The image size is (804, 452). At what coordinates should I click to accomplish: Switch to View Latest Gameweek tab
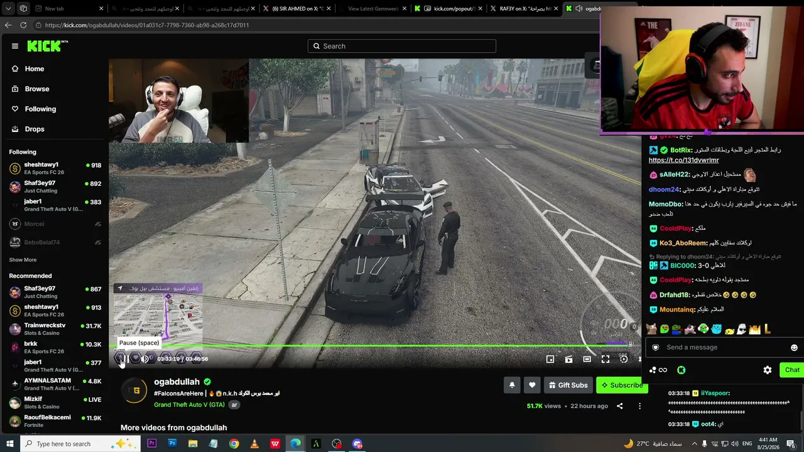(x=372, y=9)
